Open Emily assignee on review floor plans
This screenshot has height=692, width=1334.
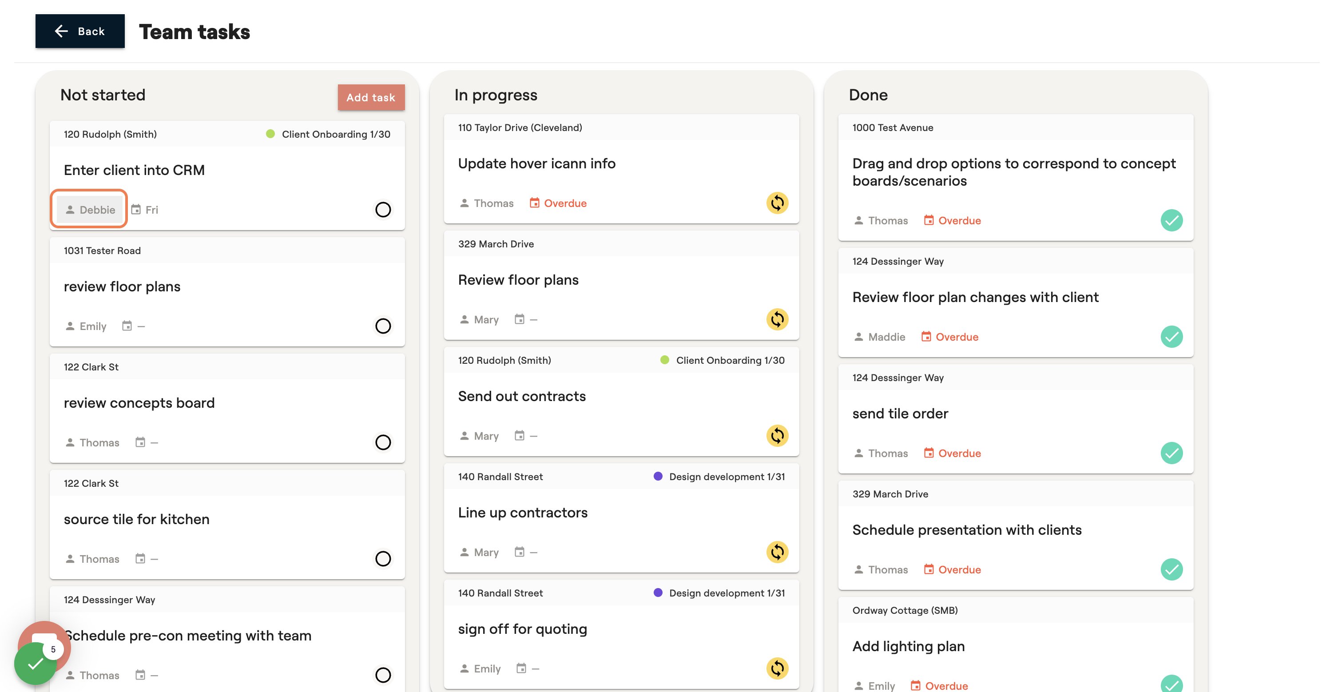point(86,326)
